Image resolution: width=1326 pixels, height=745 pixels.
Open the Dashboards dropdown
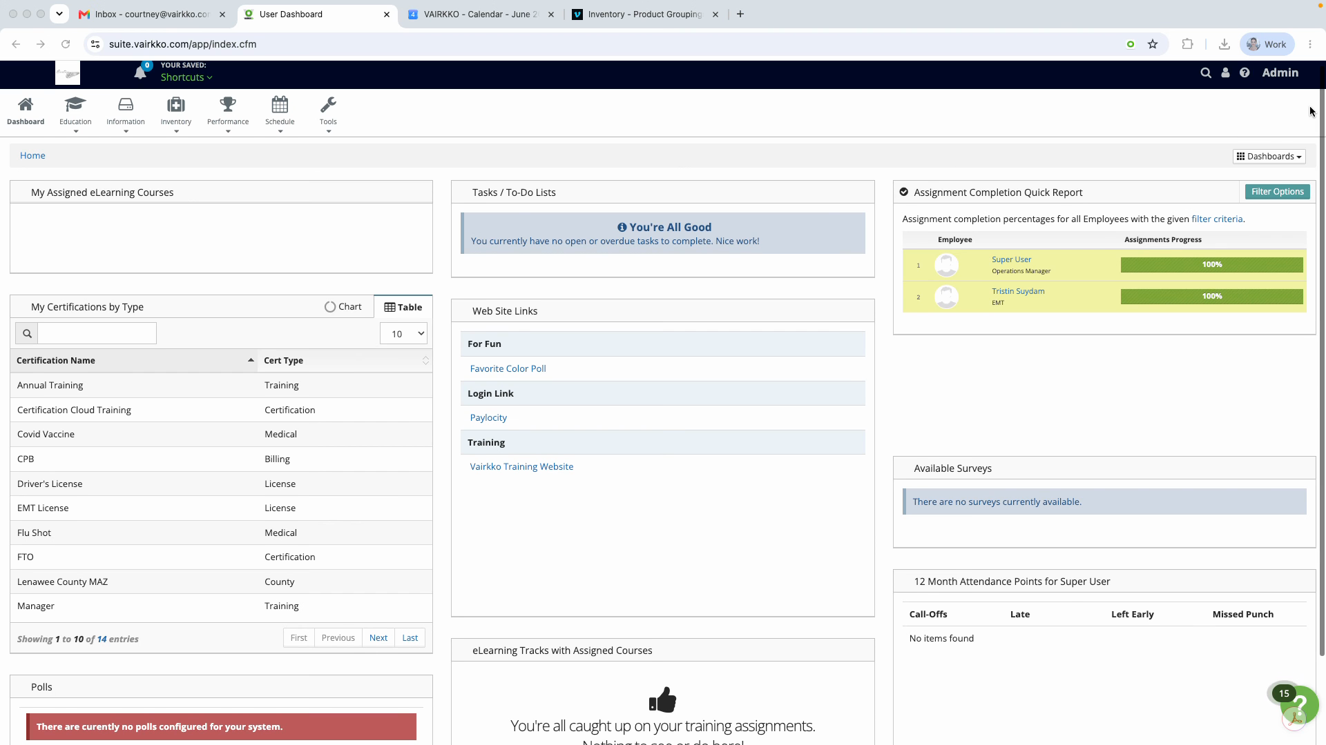tap(1269, 157)
